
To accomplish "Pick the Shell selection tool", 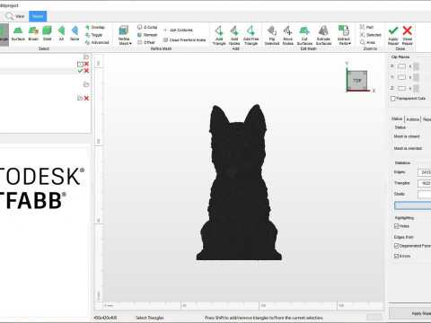I will point(47,33).
